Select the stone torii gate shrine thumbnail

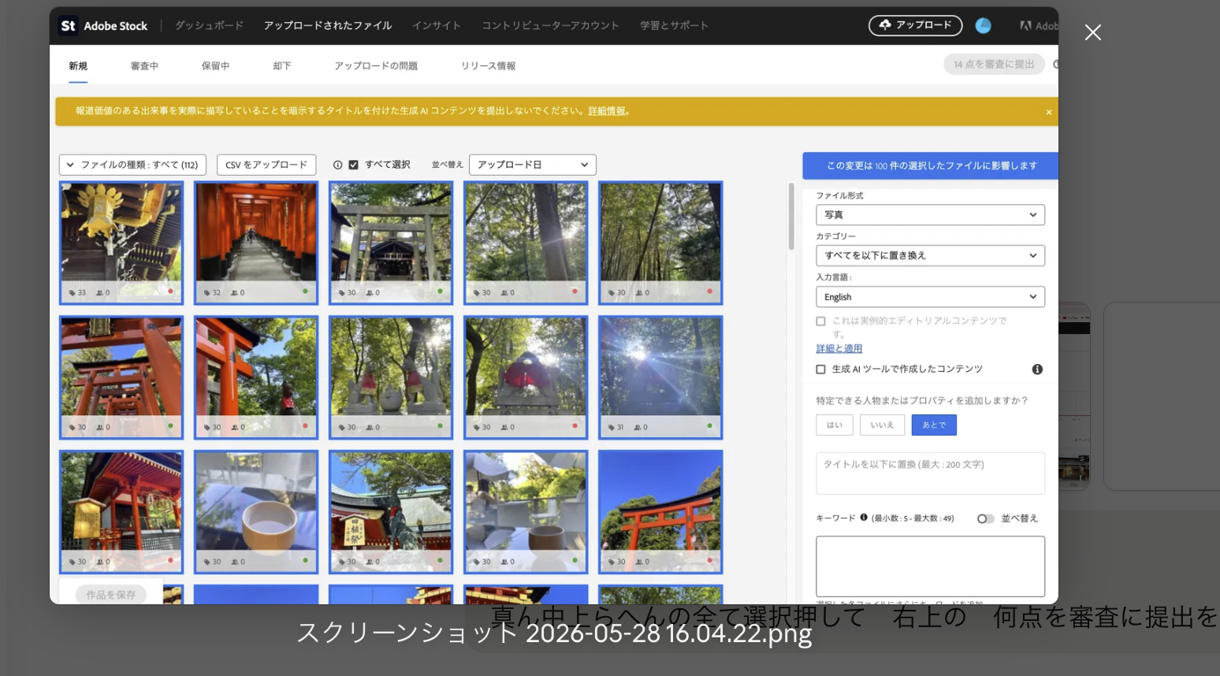(391, 243)
